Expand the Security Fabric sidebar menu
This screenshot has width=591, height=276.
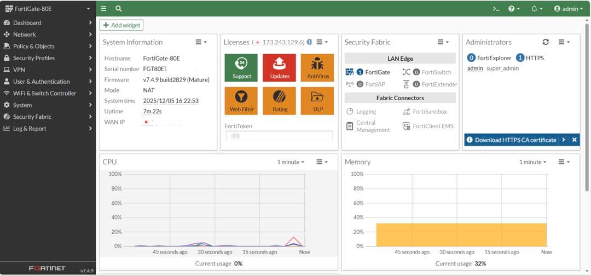pyautogui.click(x=48, y=117)
